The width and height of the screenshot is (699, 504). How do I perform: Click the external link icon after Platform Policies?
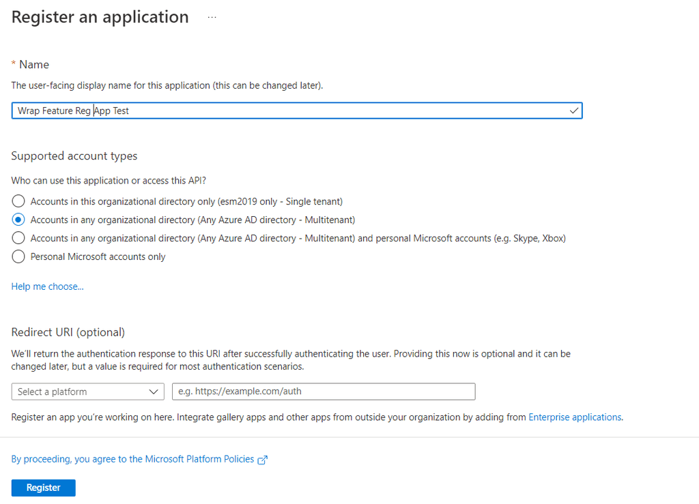coord(263,460)
